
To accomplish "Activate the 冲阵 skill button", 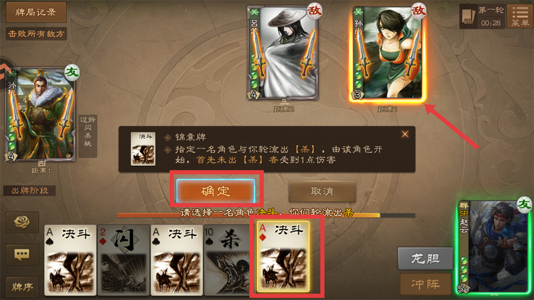I will click(426, 284).
